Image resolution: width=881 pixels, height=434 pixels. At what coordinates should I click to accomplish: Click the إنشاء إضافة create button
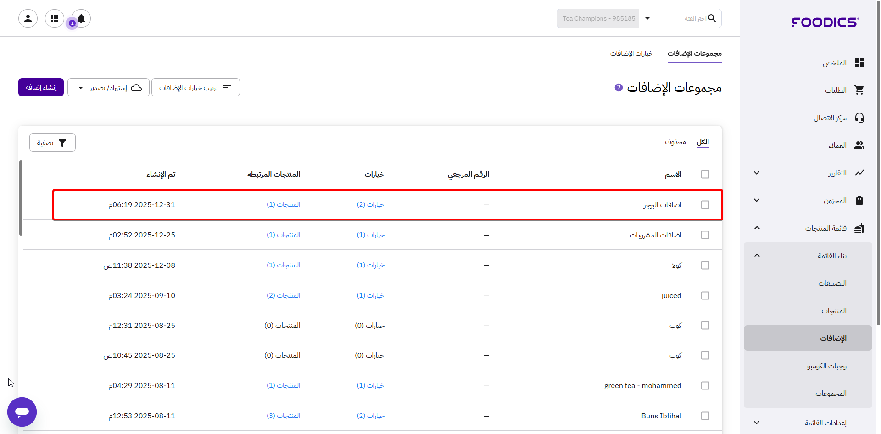[41, 87]
